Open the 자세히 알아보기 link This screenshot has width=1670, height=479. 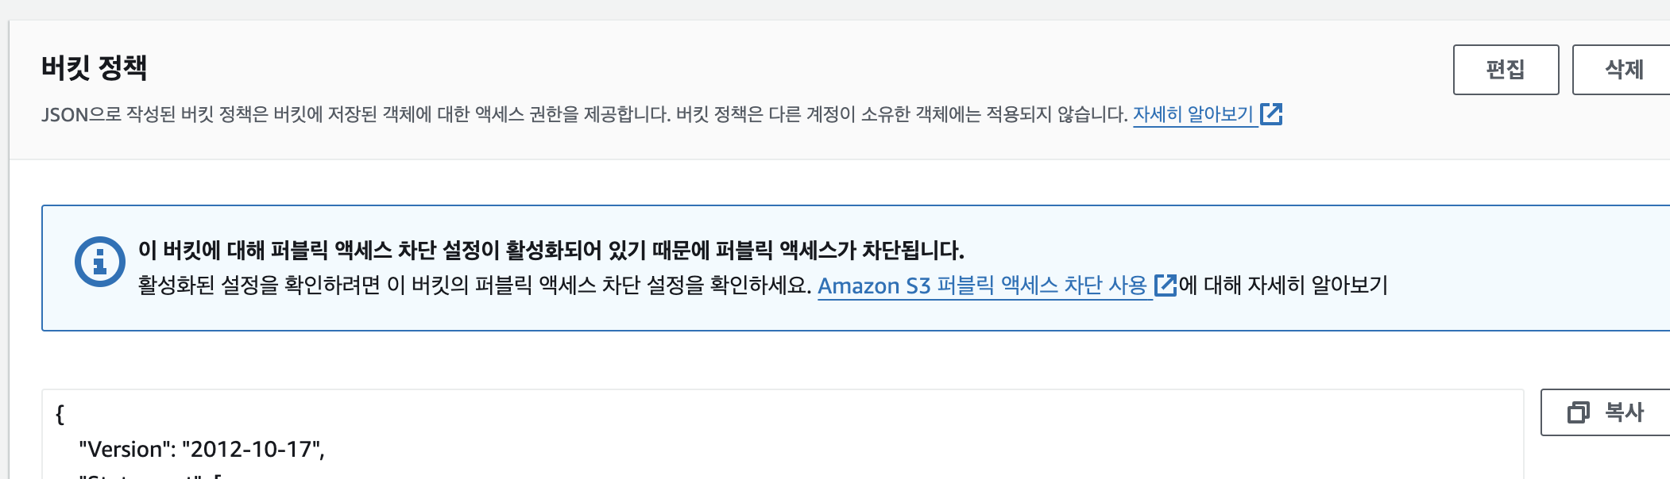tap(1193, 114)
